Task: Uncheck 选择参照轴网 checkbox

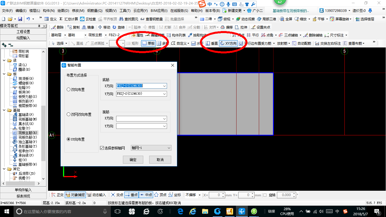Action: click(x=102, y=148)
